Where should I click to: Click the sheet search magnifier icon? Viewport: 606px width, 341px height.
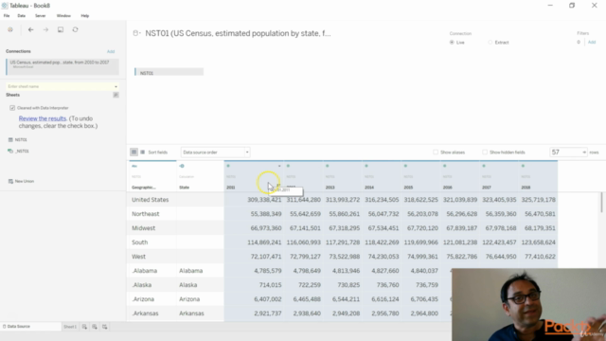click(x=116, y=95)
